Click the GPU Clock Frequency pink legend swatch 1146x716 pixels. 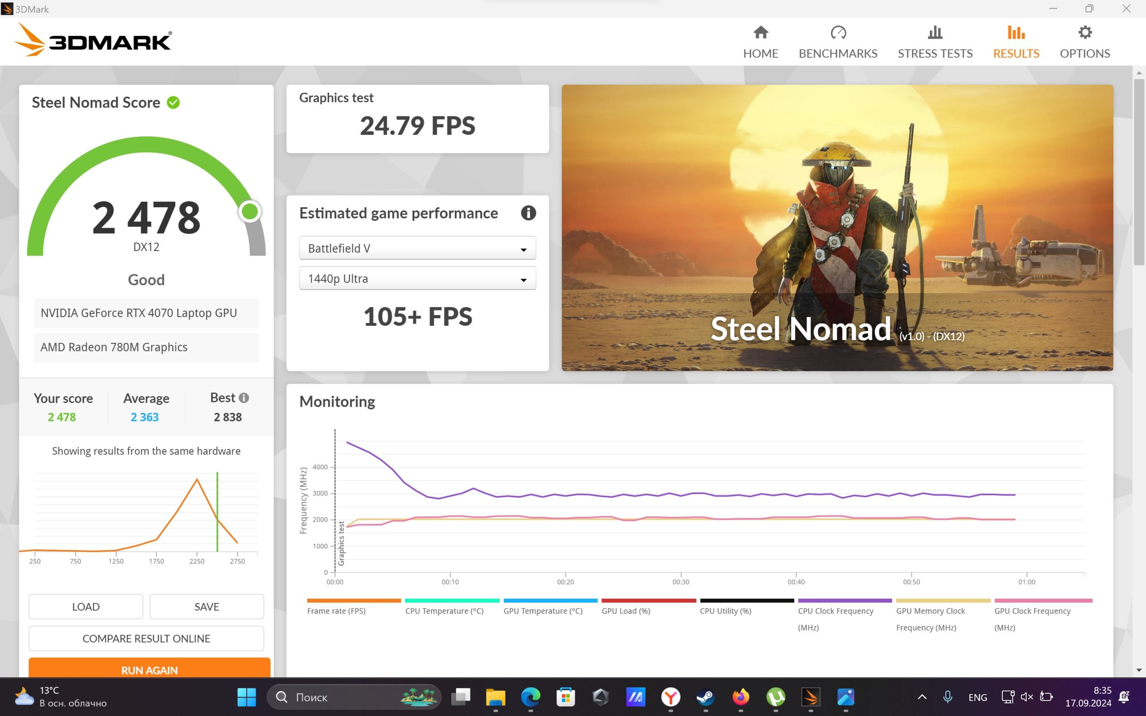pyautogui.click(x=1043, y=601)
